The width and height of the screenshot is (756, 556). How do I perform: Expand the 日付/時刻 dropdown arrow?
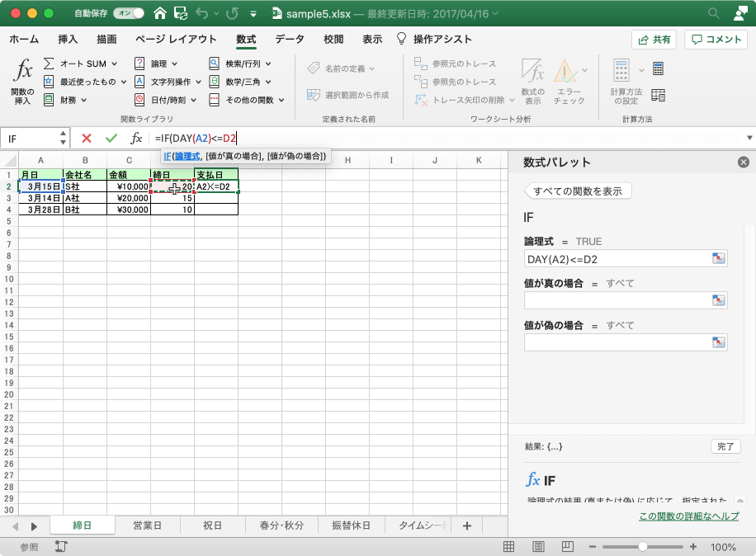click(x=193, y=100)
